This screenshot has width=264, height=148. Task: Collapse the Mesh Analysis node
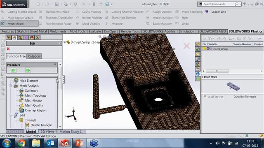click(11, 86)
